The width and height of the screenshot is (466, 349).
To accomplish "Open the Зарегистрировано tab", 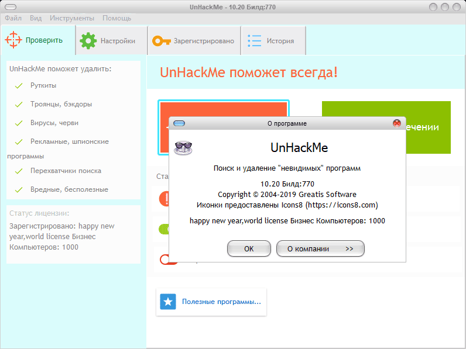I will tap(194, 41).
